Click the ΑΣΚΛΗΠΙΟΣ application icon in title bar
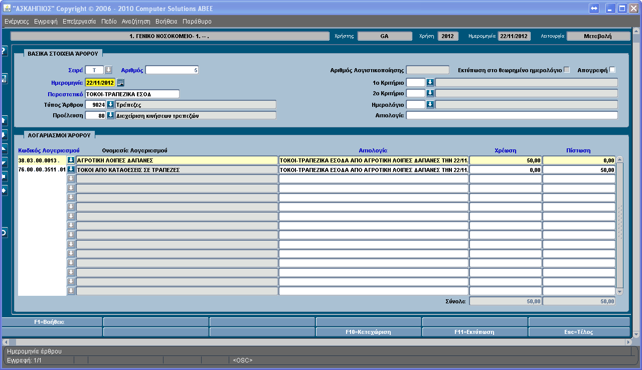 (7, 9)
